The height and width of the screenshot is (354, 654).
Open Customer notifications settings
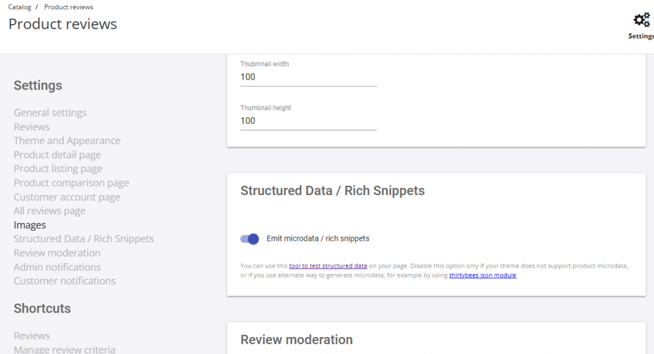65,281
